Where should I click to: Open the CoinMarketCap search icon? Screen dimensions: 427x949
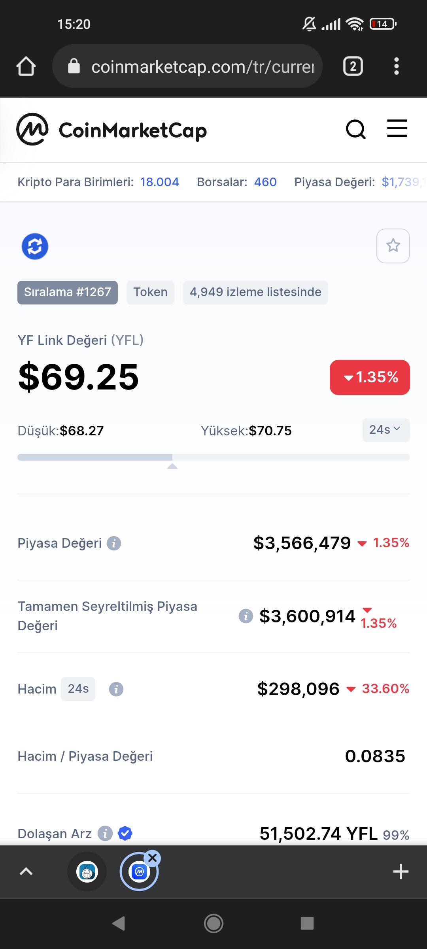(356, 129)
